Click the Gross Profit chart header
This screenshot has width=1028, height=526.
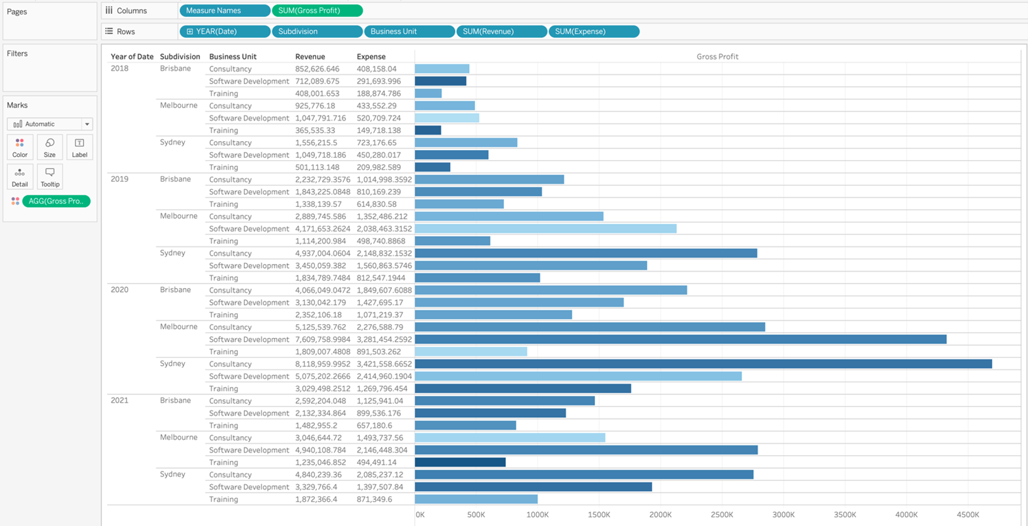(717, 56)
